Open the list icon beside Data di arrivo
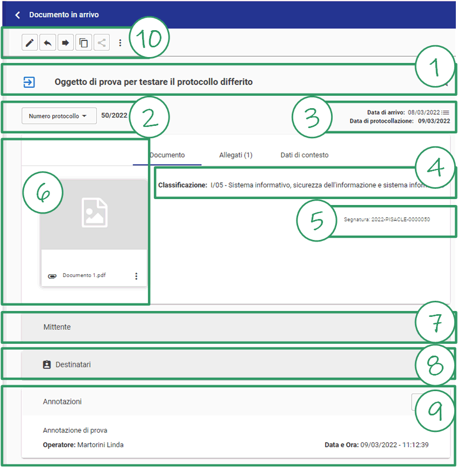Screen dimensions: 458x467 [x=445, y=112]
